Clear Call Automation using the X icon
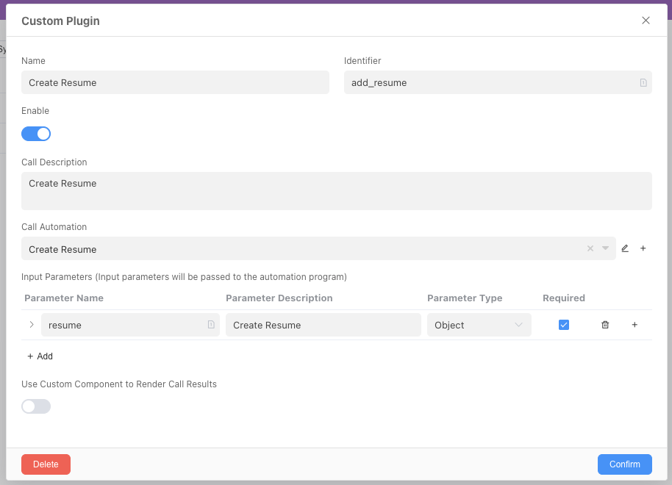The image size is (672, 485). click(590, 248)
